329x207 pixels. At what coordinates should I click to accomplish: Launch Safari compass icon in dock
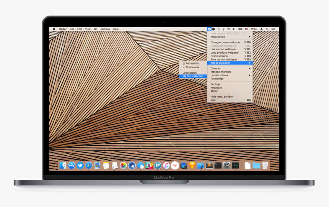click(x=88, y=166)
